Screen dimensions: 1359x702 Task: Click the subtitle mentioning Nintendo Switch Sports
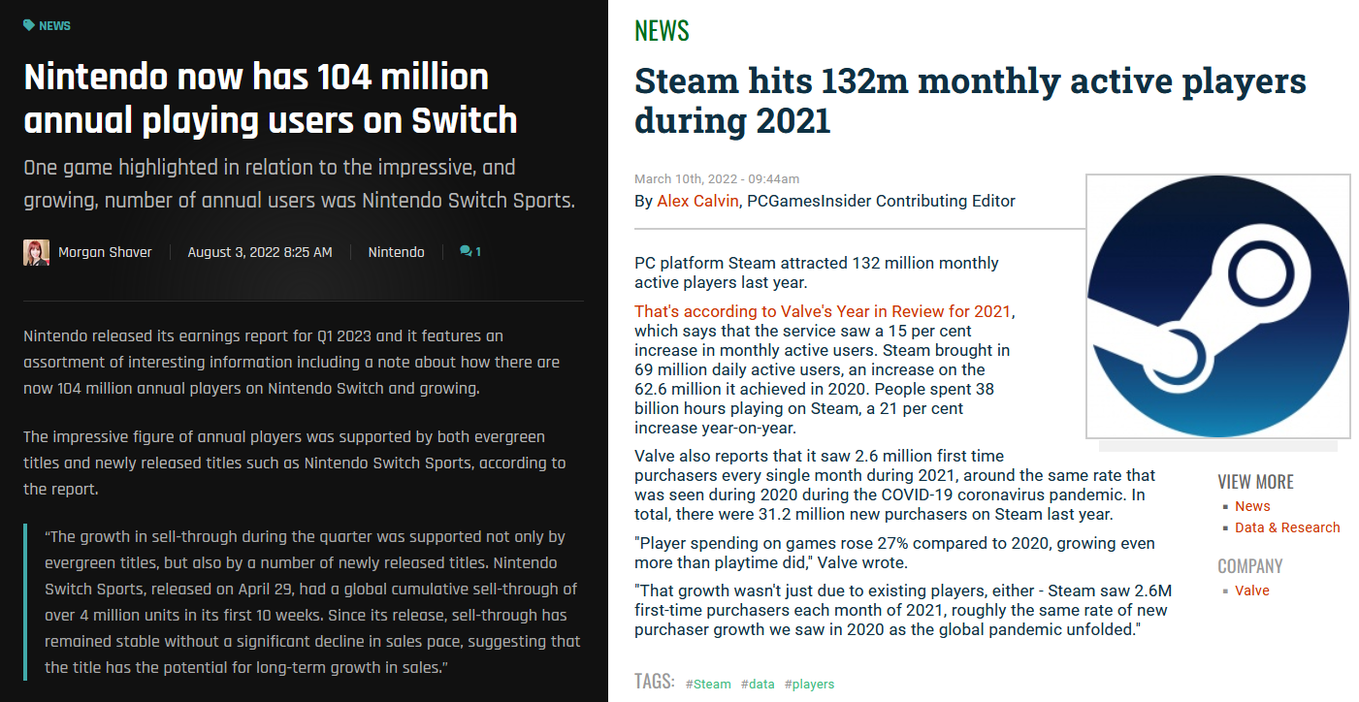coord(300,184)
